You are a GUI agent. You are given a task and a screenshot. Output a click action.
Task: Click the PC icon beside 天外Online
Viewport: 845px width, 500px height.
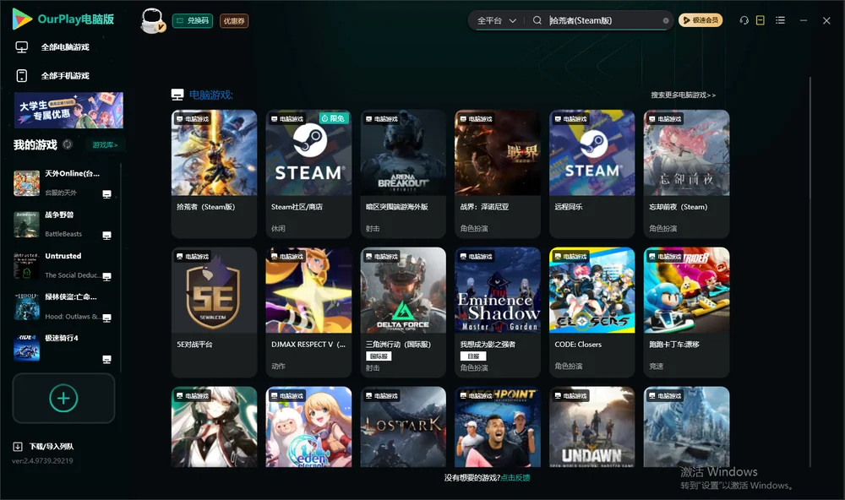tap(106, 194)
